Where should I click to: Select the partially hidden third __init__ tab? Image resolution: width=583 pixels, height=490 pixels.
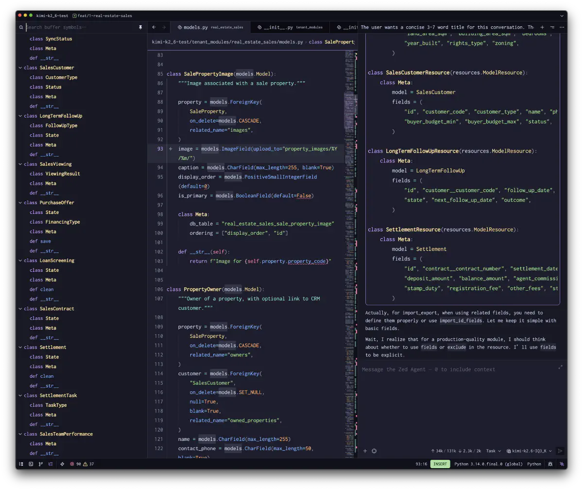[344, 27]
